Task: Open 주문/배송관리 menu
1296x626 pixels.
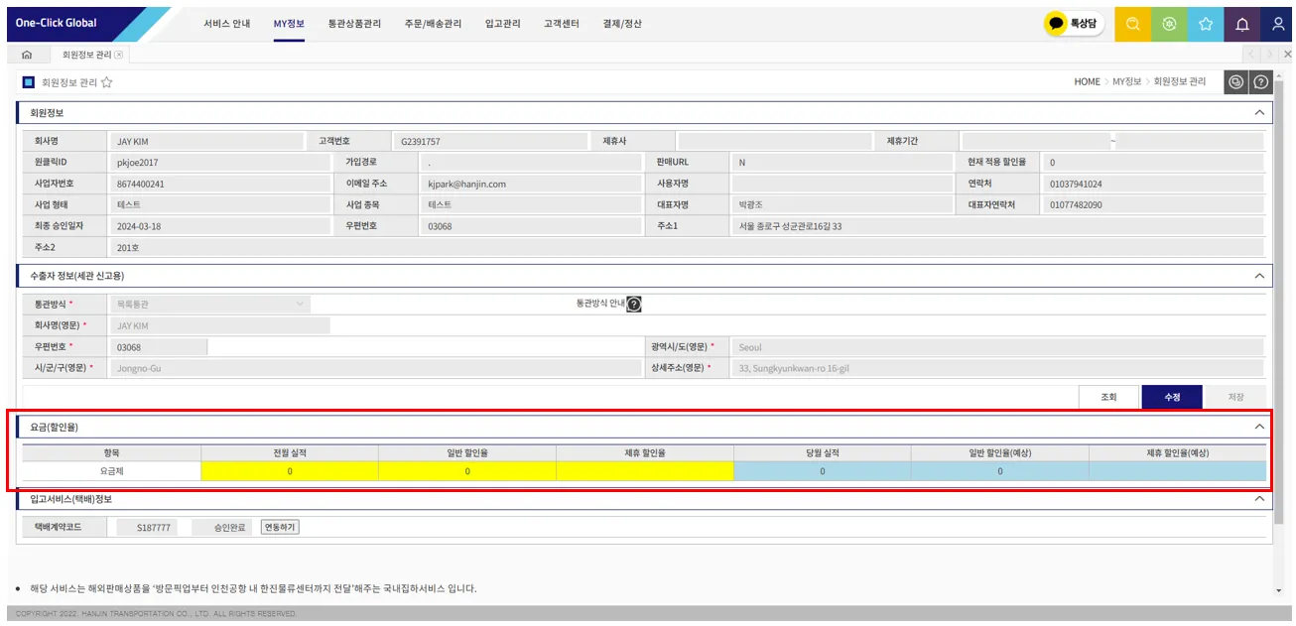Action: click(x=434, y=24)
